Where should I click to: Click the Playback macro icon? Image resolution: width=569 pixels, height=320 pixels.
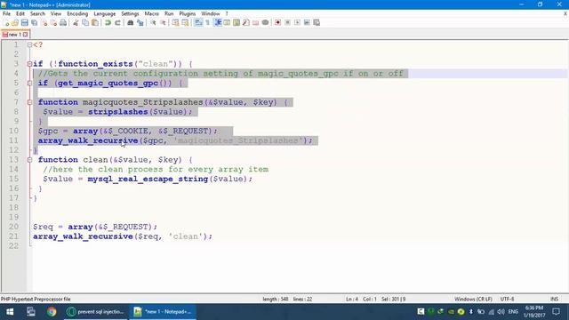297,22
